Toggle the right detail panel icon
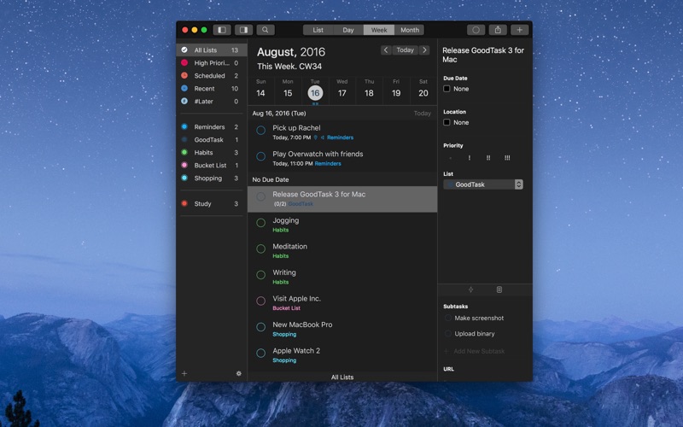Image resolution: width=683 pixels, height=427 pixels. tap(244, 30)
